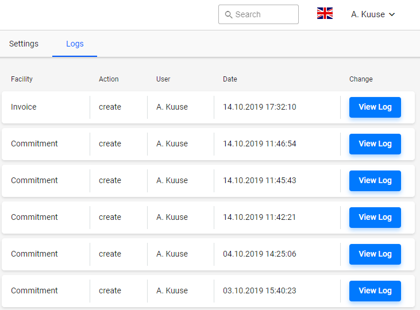Click the Facility column header
Screen dimensions: 420x310
pos(22,79)
